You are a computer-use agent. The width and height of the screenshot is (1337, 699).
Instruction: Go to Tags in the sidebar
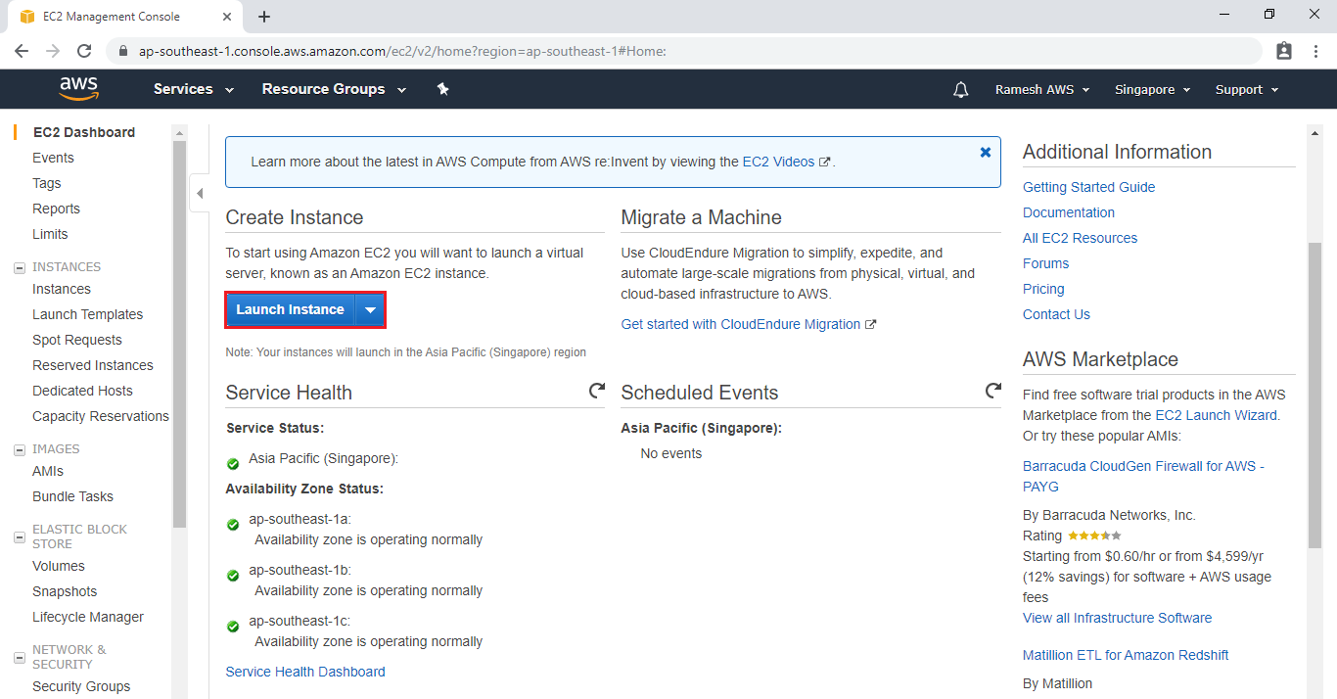tap(47, 183)
